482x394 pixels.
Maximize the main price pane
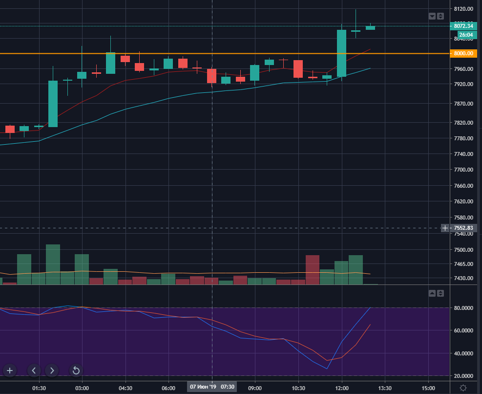pos(440,16)
